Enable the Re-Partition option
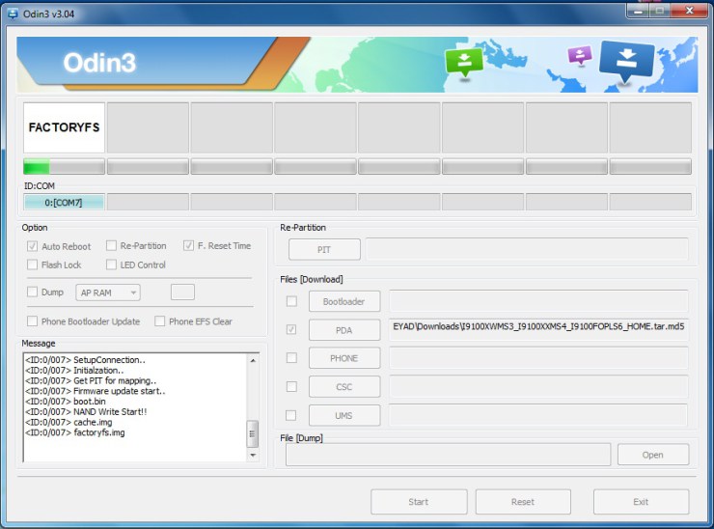This screenshot has height=529, width=714. [112, 246]
